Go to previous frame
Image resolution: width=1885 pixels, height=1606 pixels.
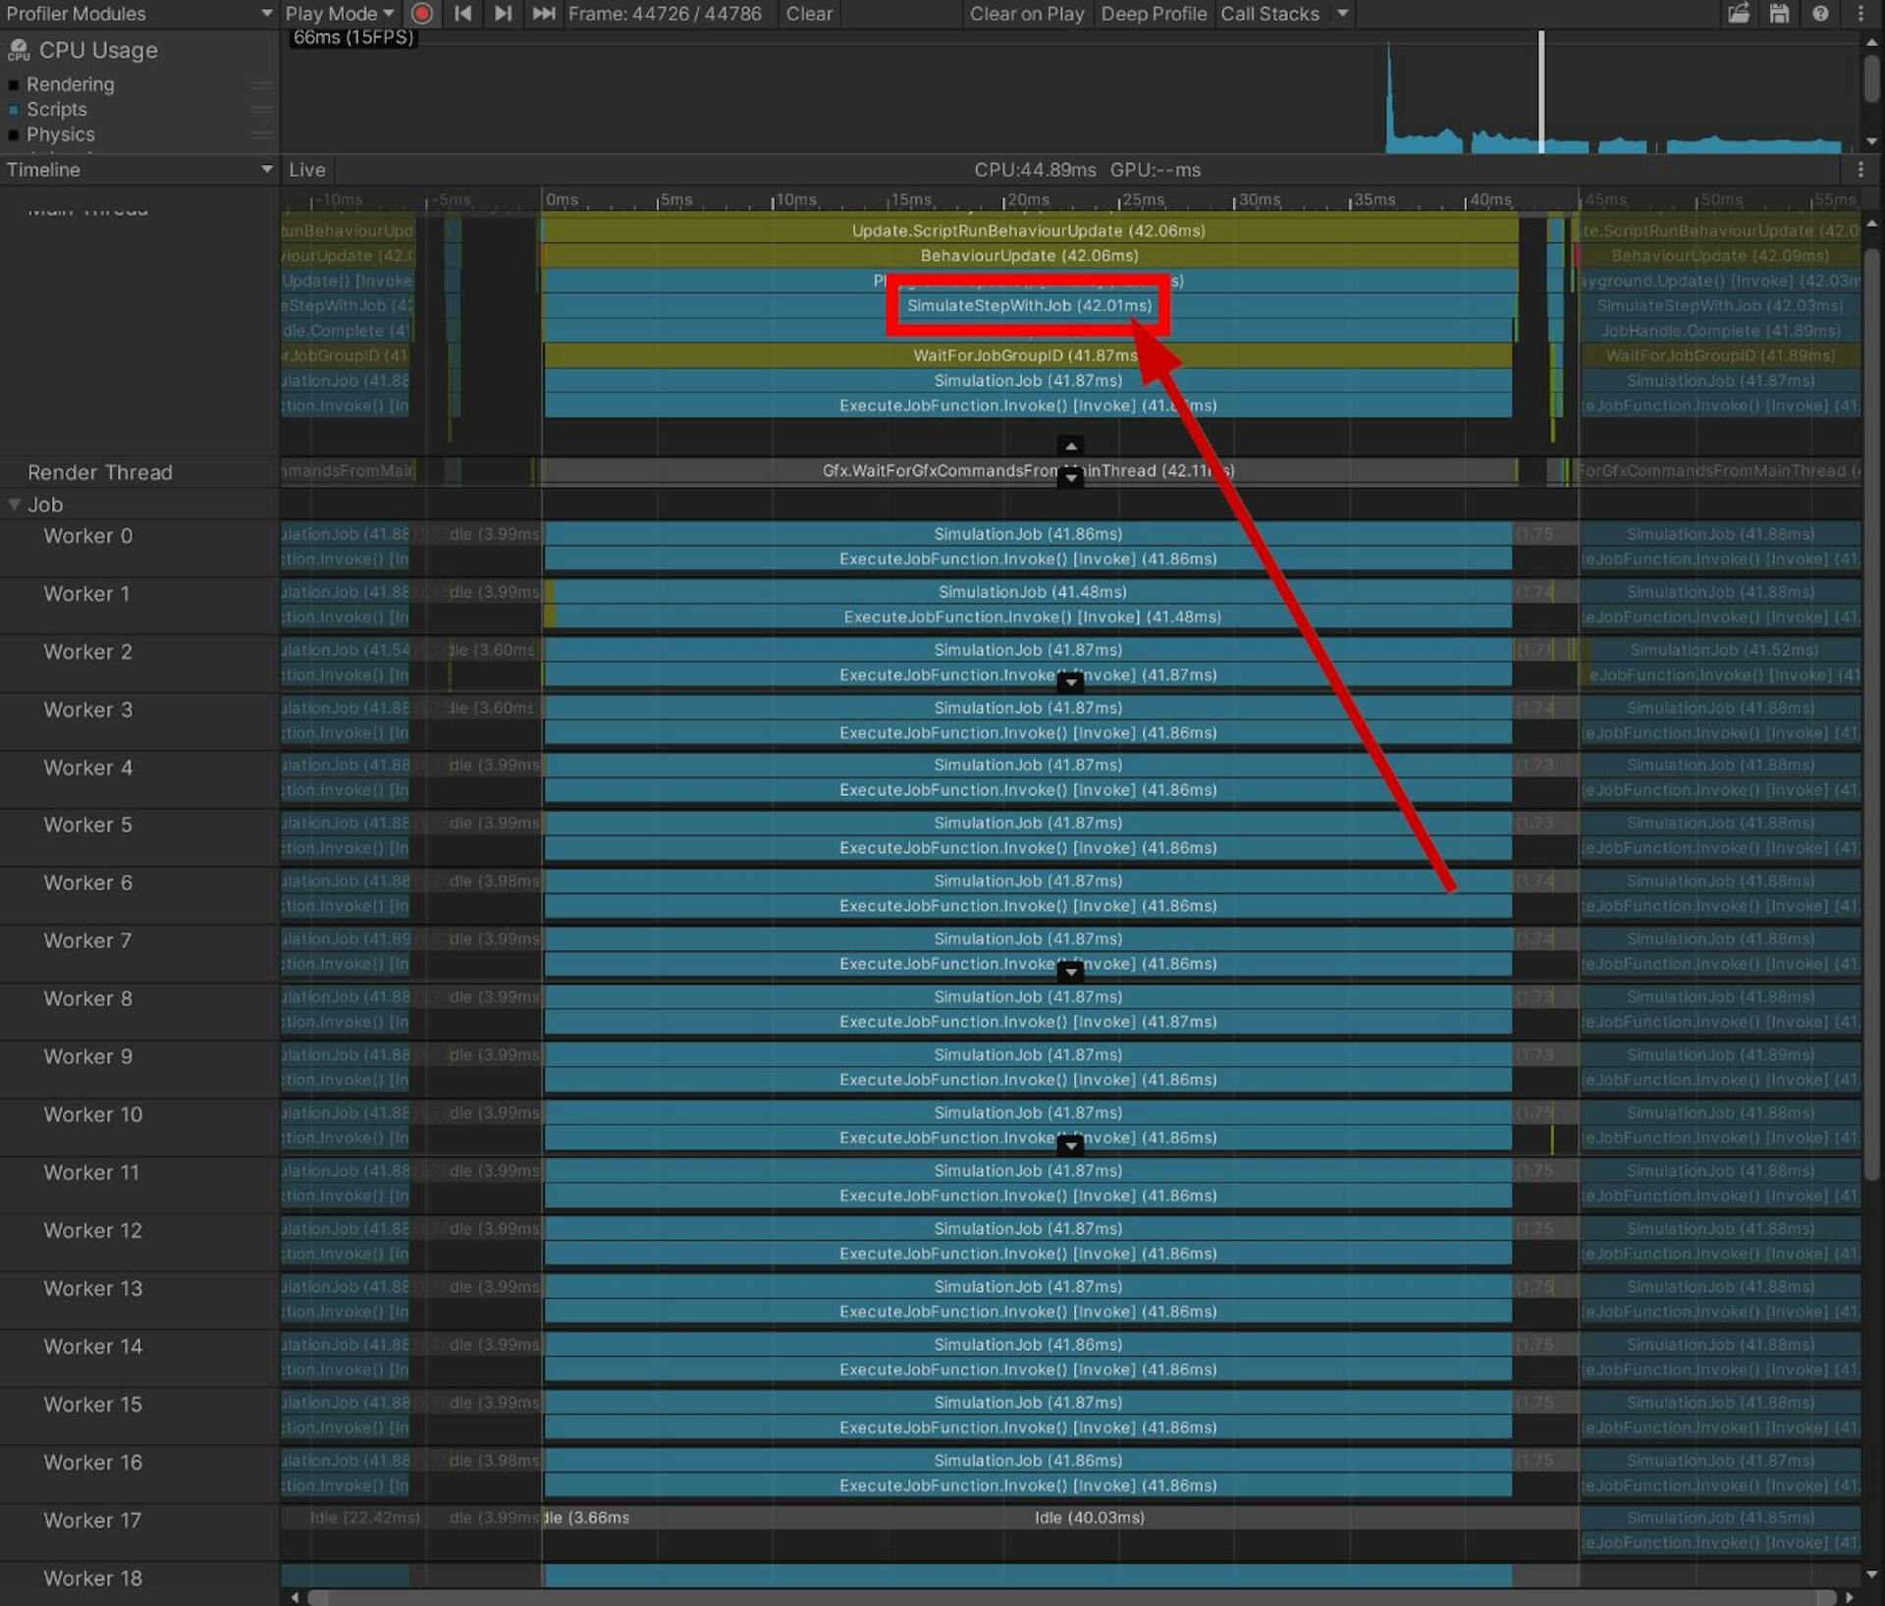point(462,14)
